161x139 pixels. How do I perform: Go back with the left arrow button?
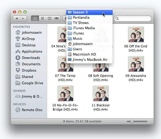coord(16,18)
